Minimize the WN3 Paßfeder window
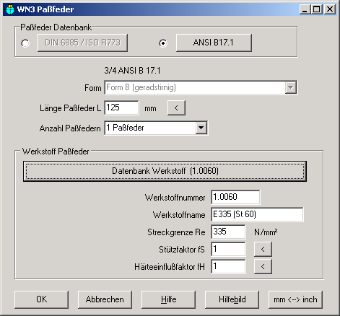Viewport: 340px width, 316px height. click(x=305, y=9)
